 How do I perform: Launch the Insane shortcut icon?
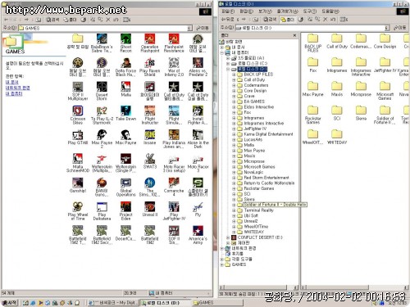pos(150,138)
